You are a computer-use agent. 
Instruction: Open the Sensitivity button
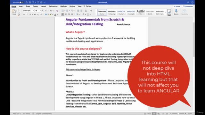[x=184, y=12]
